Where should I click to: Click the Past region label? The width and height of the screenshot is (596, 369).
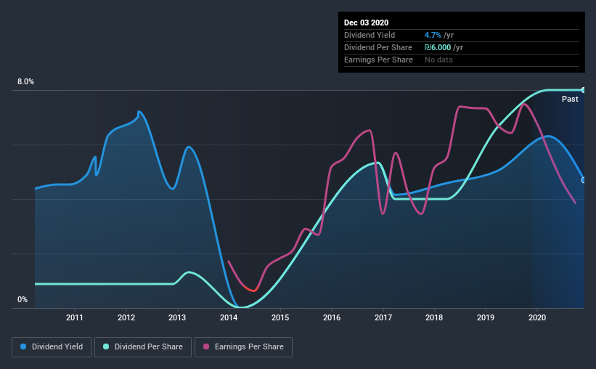pos(570,99)
